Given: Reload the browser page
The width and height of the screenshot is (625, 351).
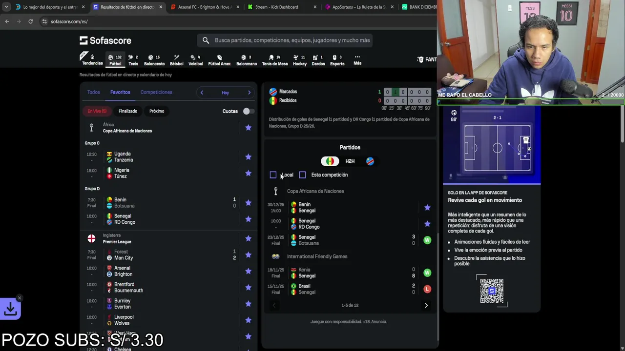Looking at the screenshot, I should 30,21.
